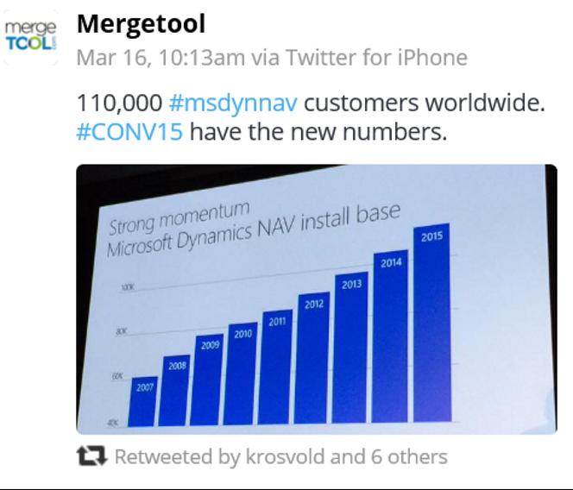
Task: Open the #msdynnav hashtag
Action: coord(233,104)
